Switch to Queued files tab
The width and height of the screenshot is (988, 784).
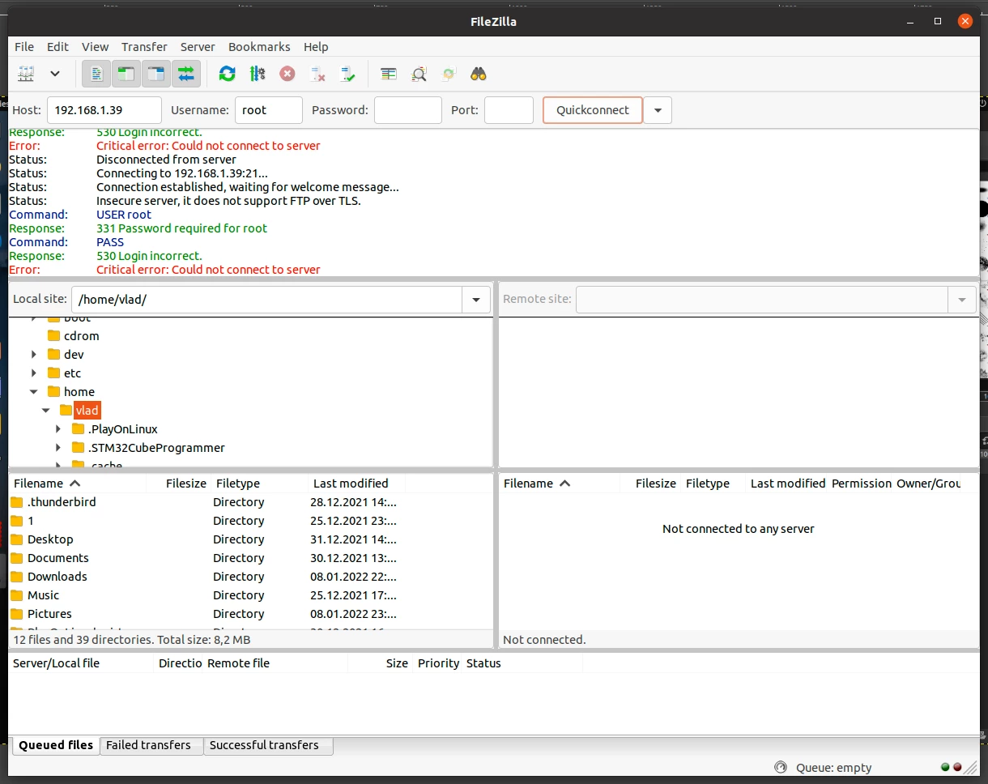click(x=56, y=745)
